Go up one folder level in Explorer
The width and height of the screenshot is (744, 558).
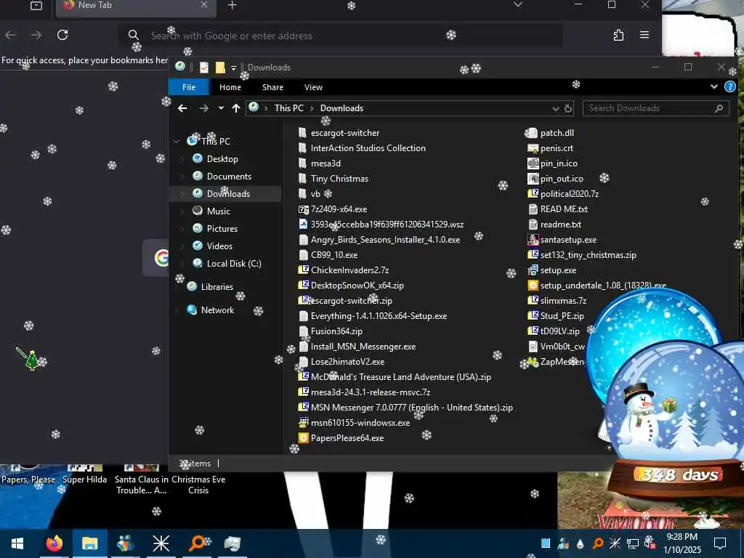236,108
